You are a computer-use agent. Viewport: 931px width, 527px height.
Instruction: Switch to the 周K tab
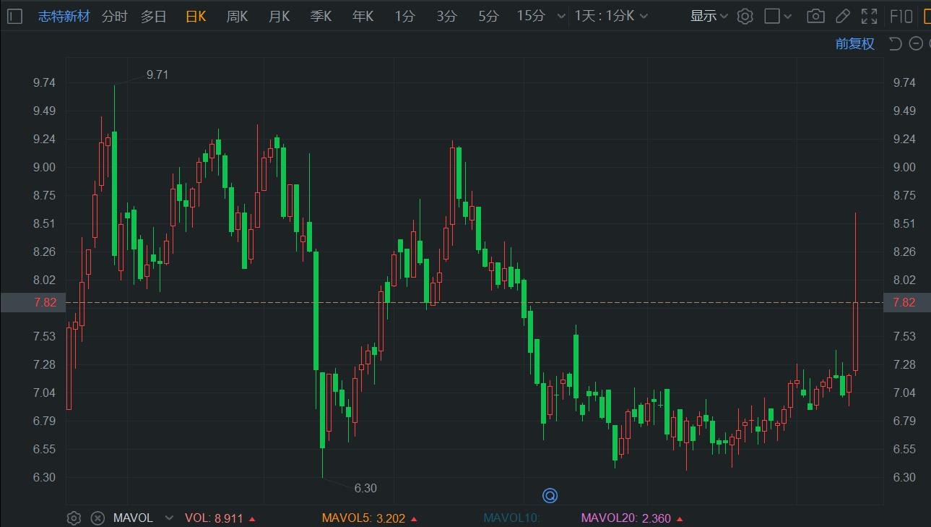(x=238, y=16)
